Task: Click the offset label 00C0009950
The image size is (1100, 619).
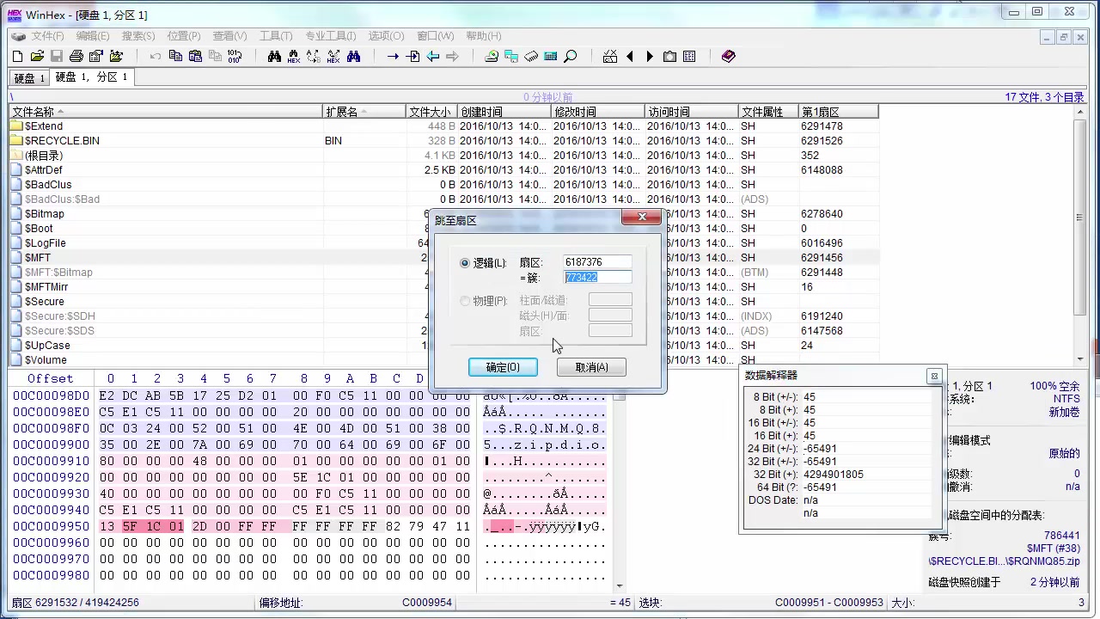Action: click(x=51, y=526)
